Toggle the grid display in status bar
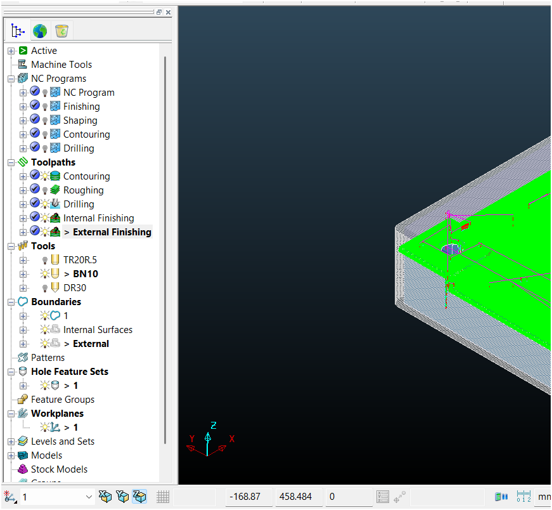This screenshot has height=510, width=552. point(163,497)
